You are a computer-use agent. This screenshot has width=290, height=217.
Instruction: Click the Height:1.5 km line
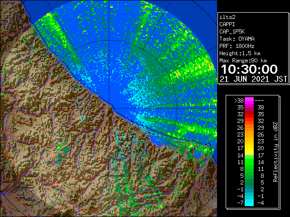(240, 53)
